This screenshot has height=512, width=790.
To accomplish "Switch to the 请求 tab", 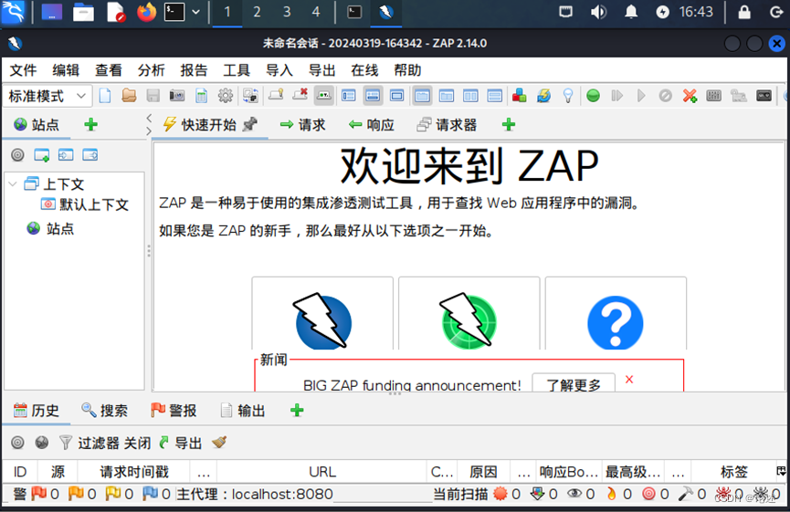I will click(x=303, y=125).
